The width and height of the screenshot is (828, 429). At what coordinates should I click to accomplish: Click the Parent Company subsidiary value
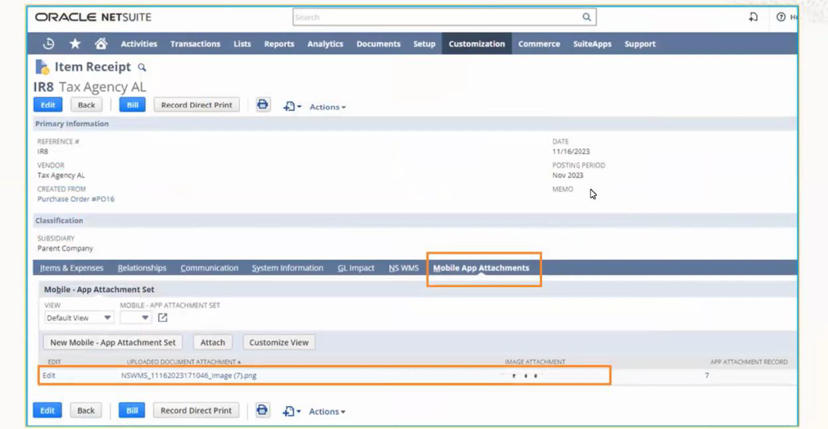click(x=65, y=248)
